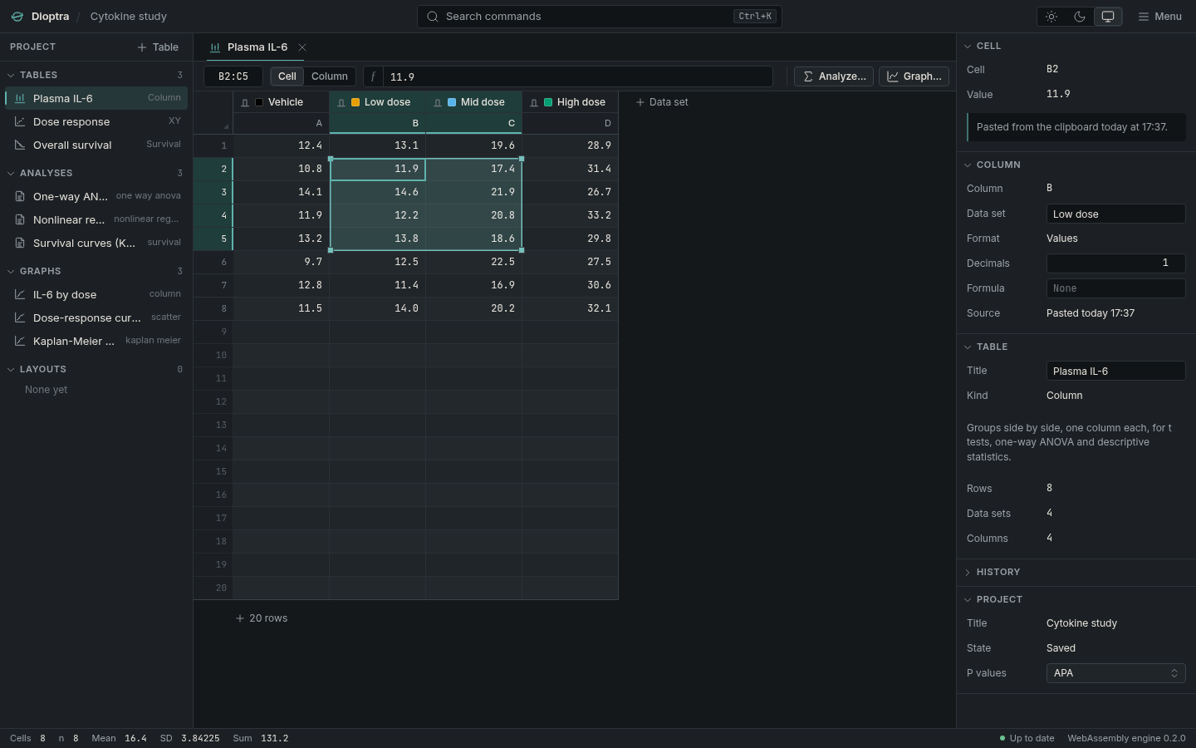Add a new Data set column
1196x748 pixels.
pos(662,102)
